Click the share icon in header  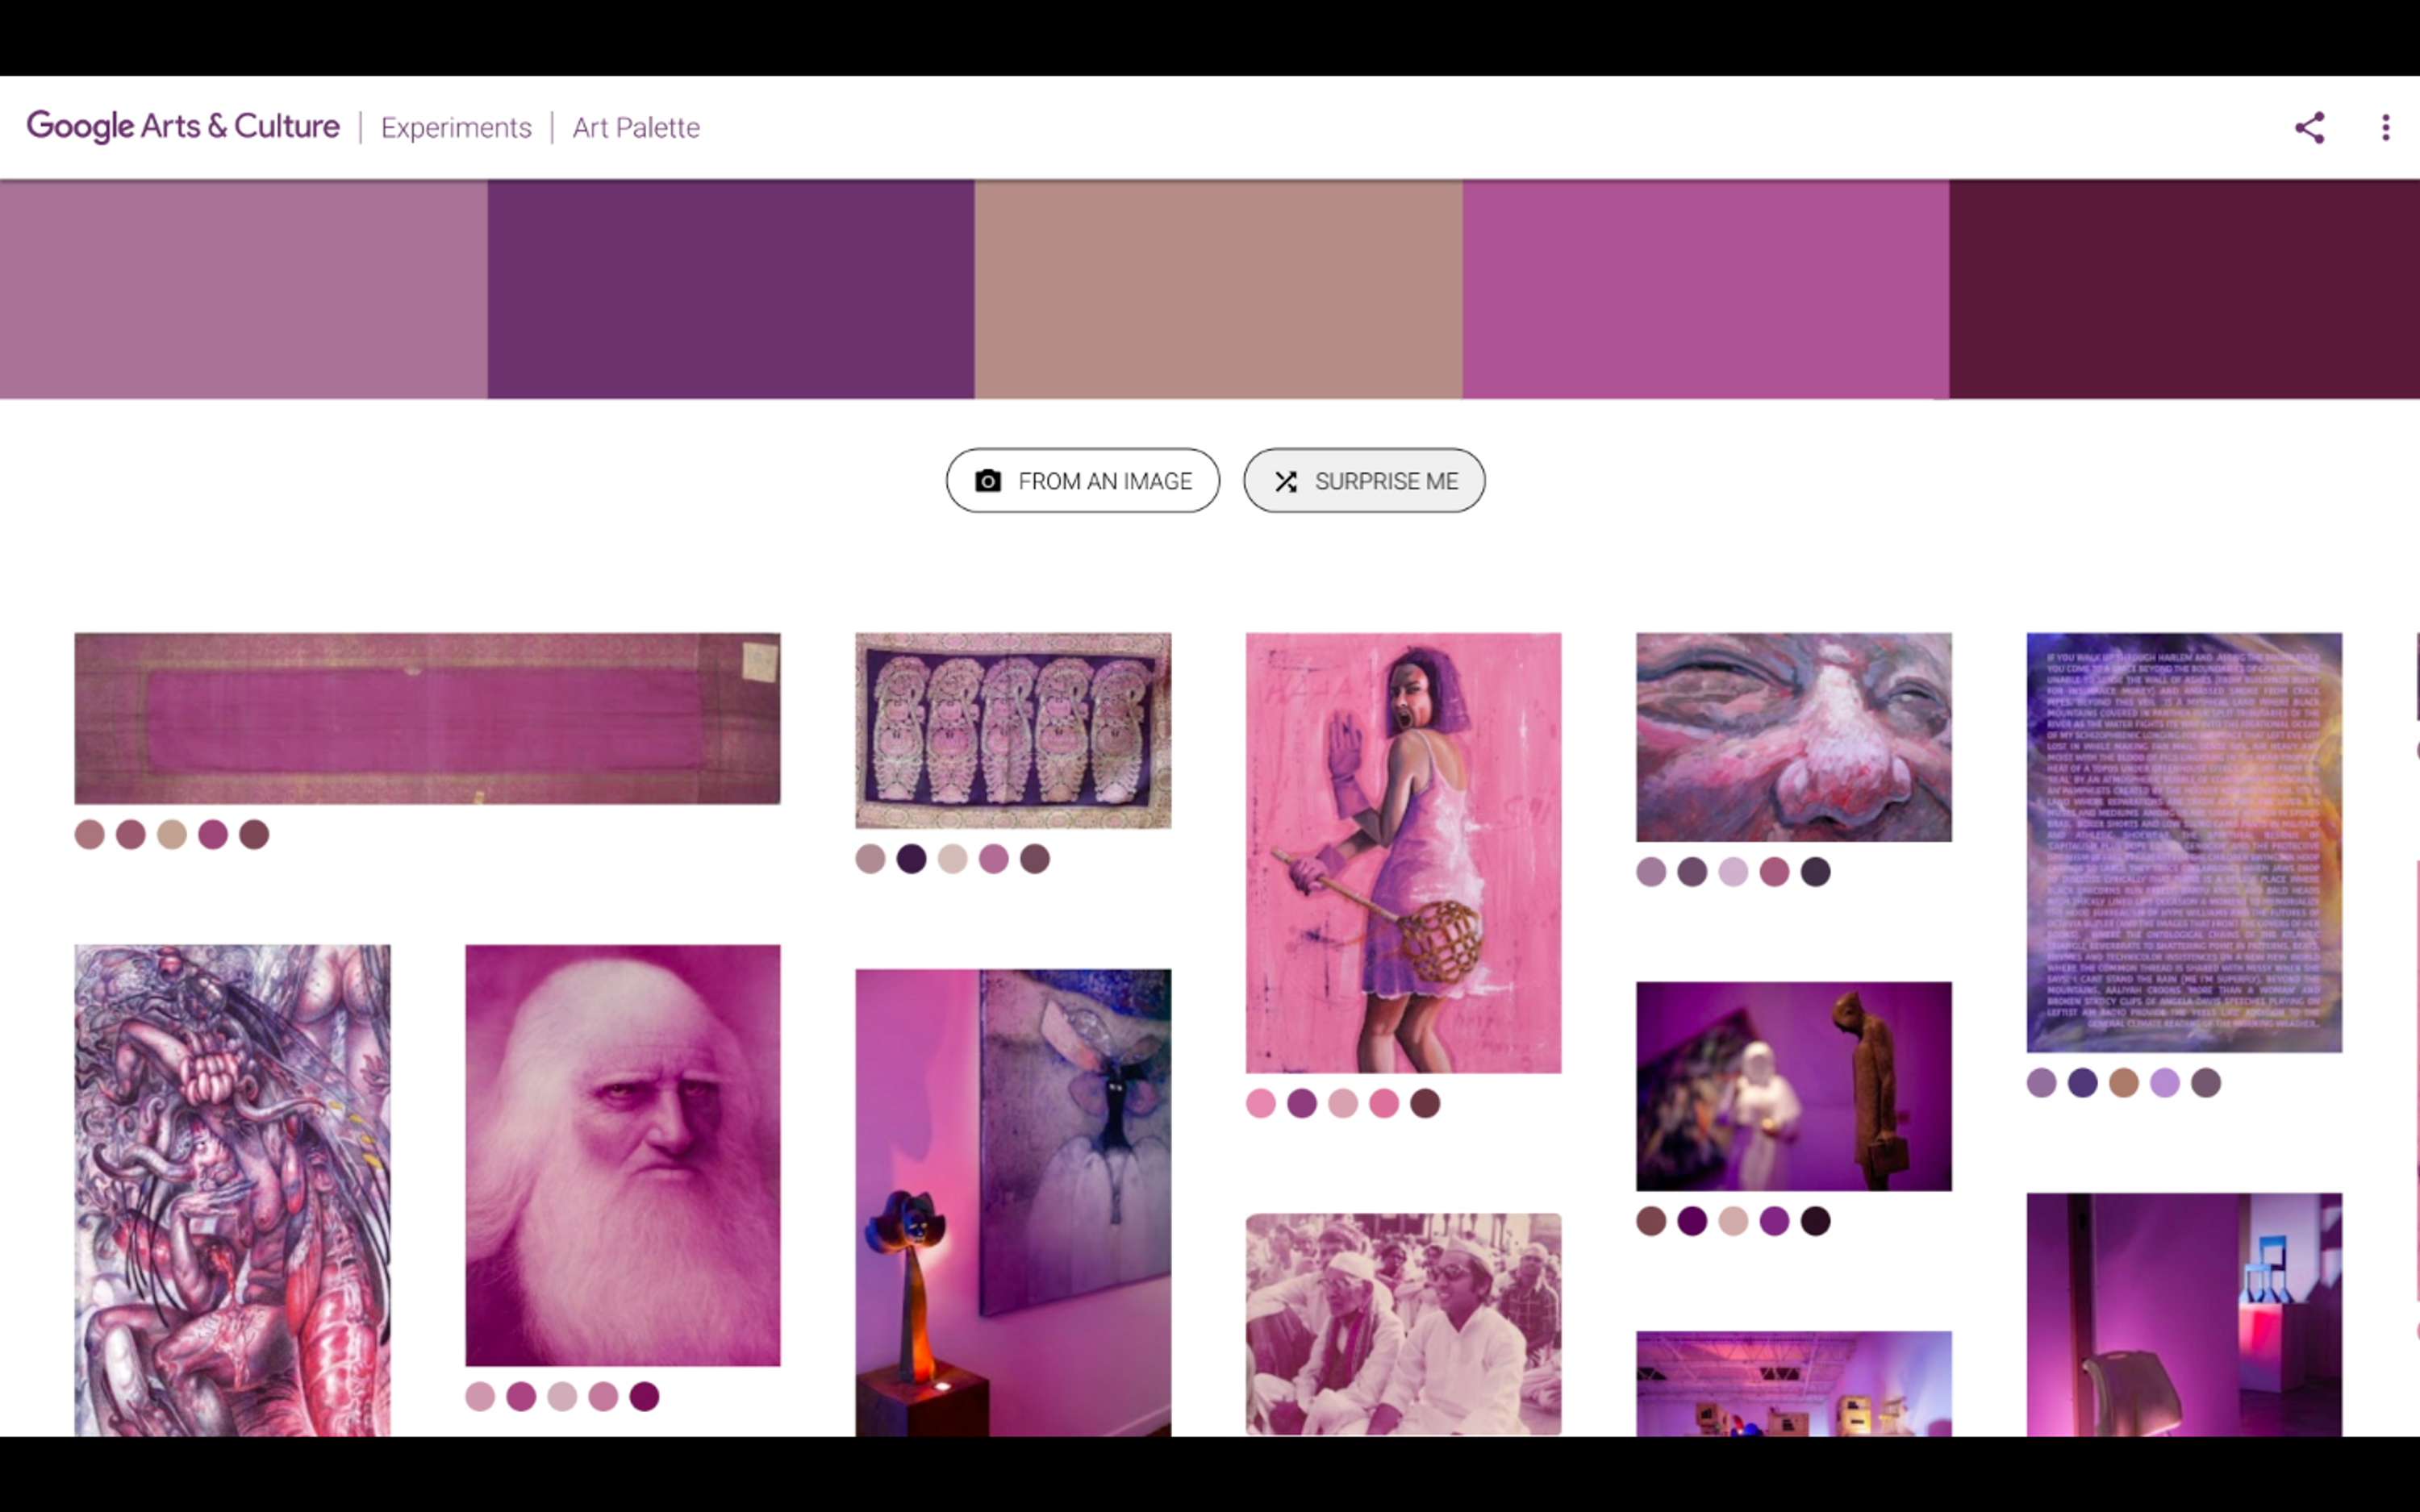[2309, 127]
